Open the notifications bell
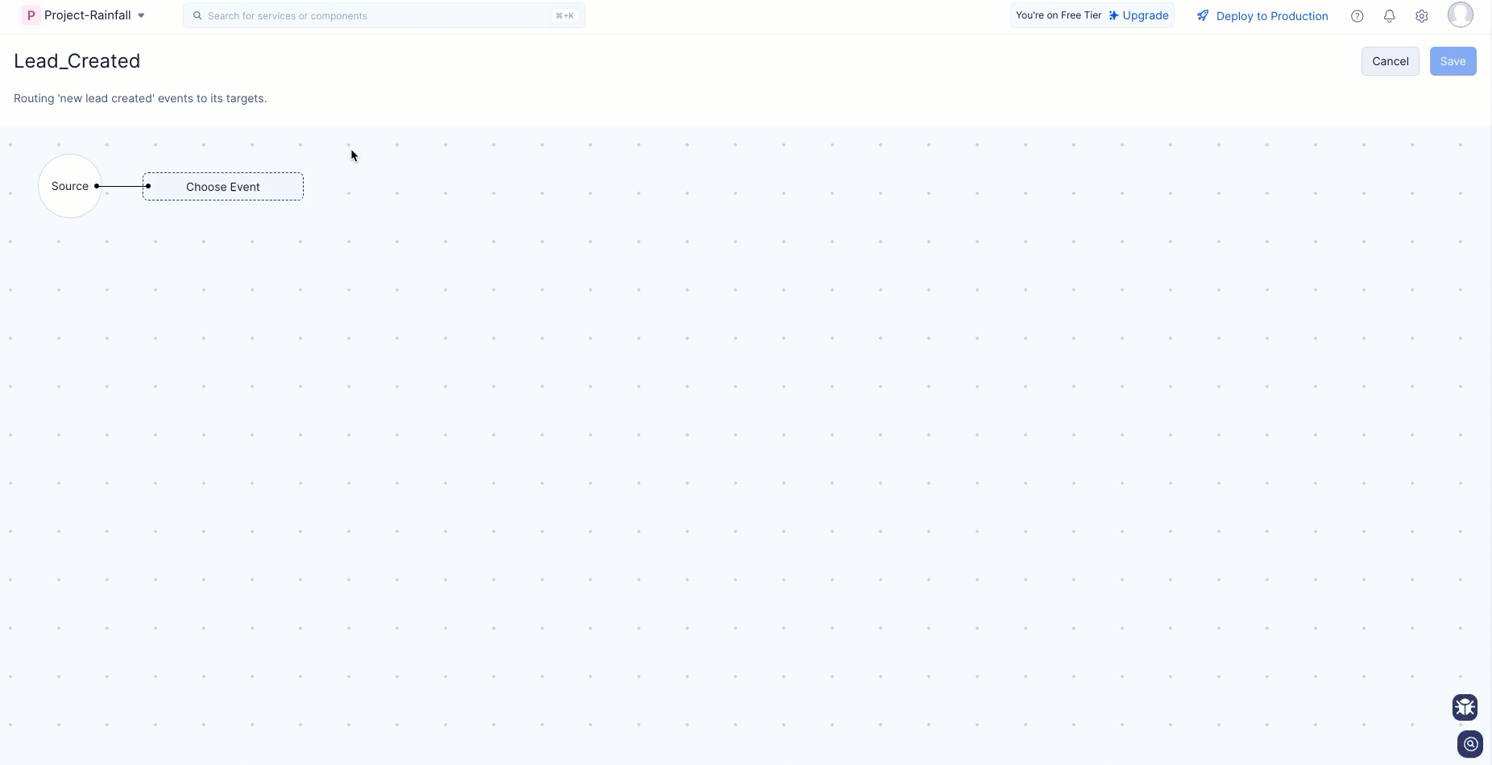Viewport: 1492px width, 765px height. (1390, 16)
